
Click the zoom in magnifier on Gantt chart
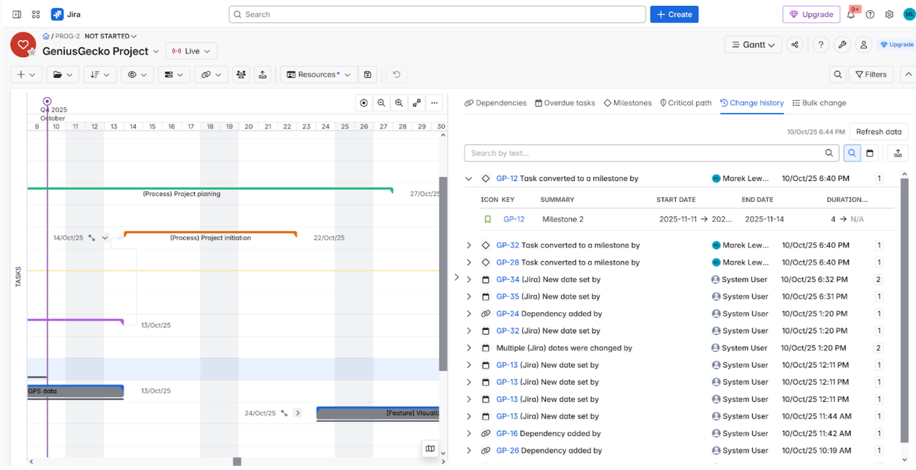tap(399, 103)
